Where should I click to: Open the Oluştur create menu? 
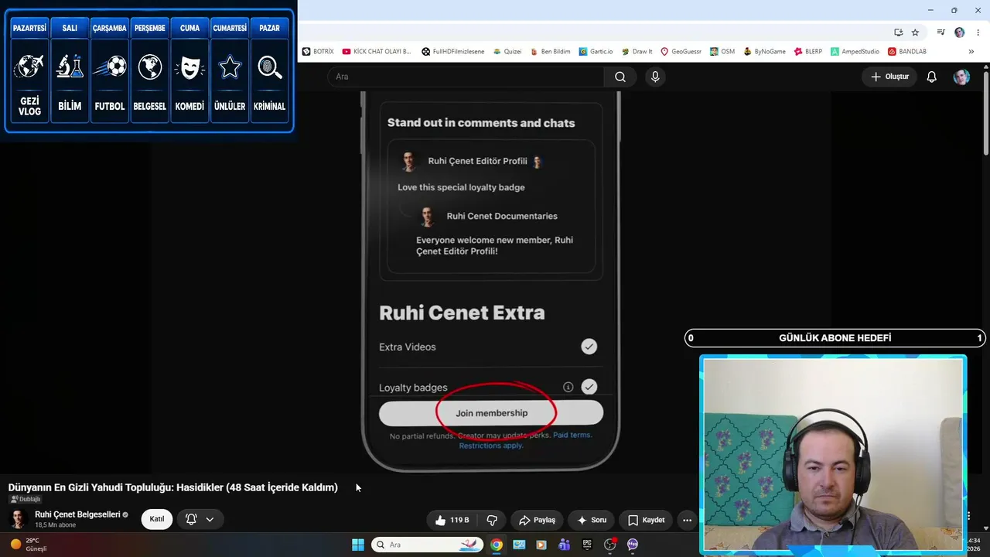click(x=889, y=77)
